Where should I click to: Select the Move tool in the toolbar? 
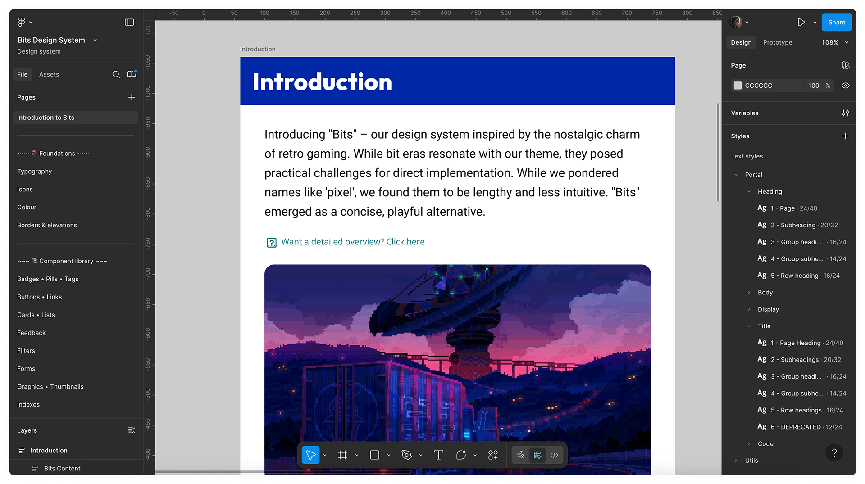[311, 455]
